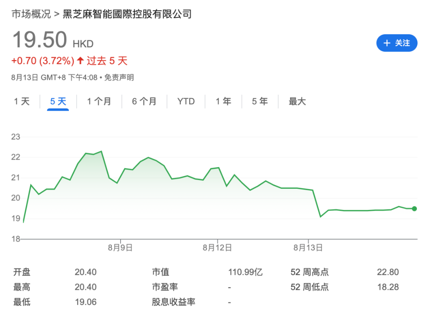
Task: Open the 免责声明 disclaimer link
Action: 119,78
